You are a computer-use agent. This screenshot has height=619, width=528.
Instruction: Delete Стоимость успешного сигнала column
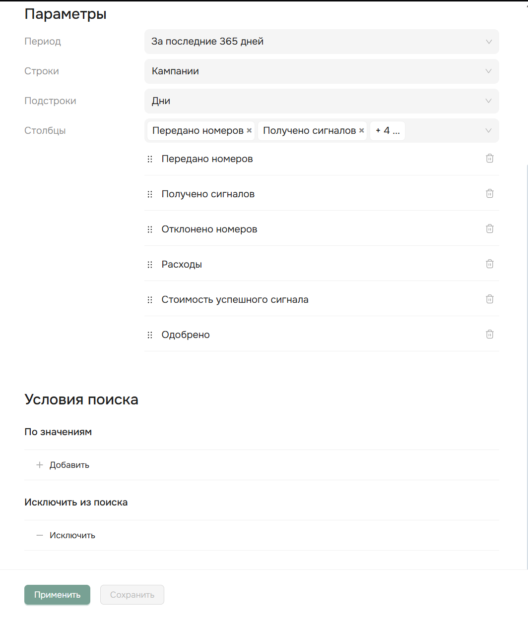coord(489,299)
